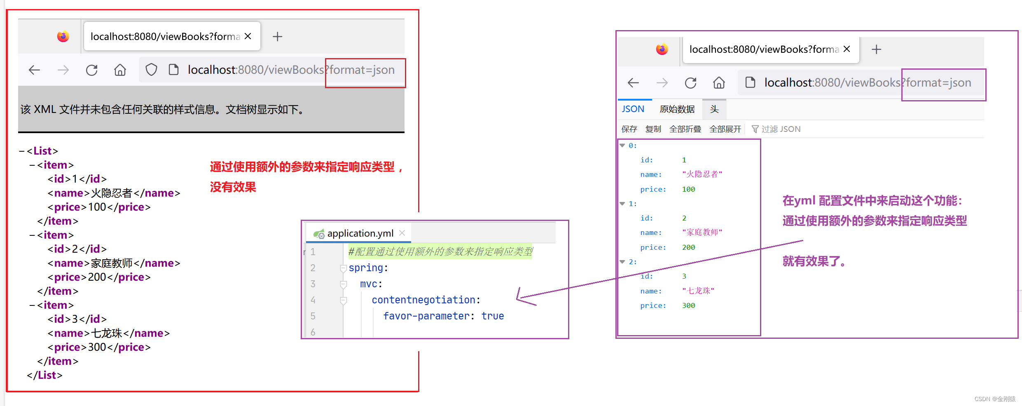Focus the 过滤 JSON filter field

coord(781,129)
